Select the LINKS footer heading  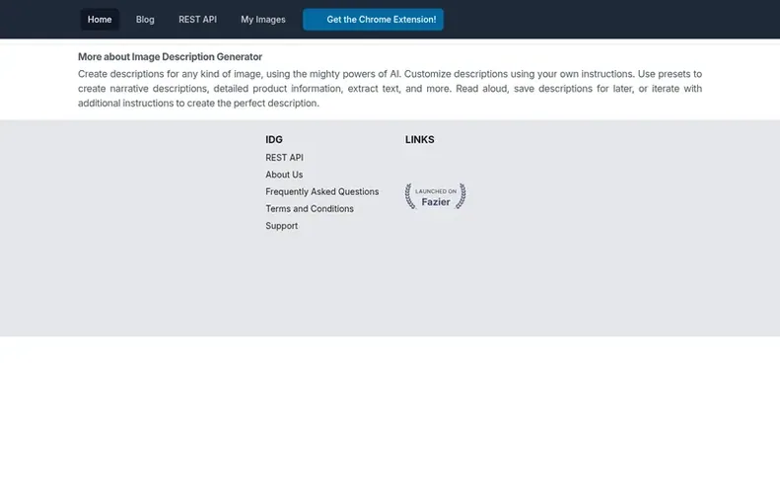(419, 140)
